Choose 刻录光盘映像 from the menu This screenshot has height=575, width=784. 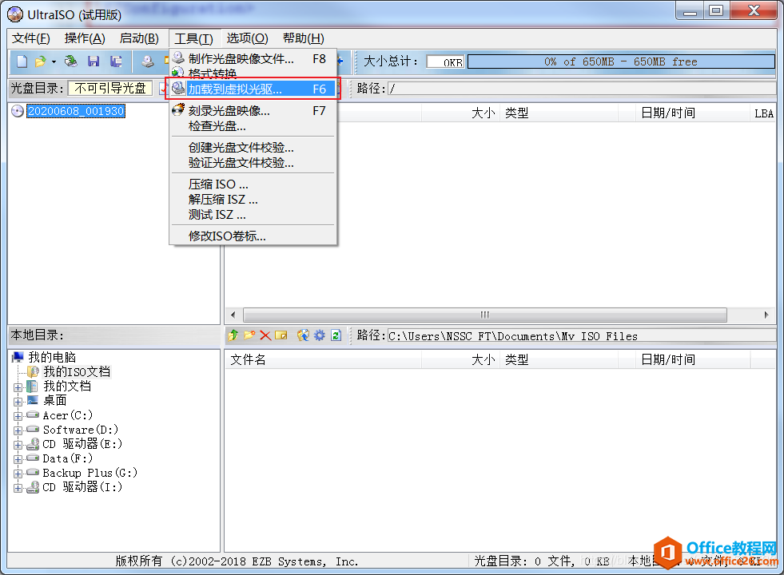click(229, 111)
